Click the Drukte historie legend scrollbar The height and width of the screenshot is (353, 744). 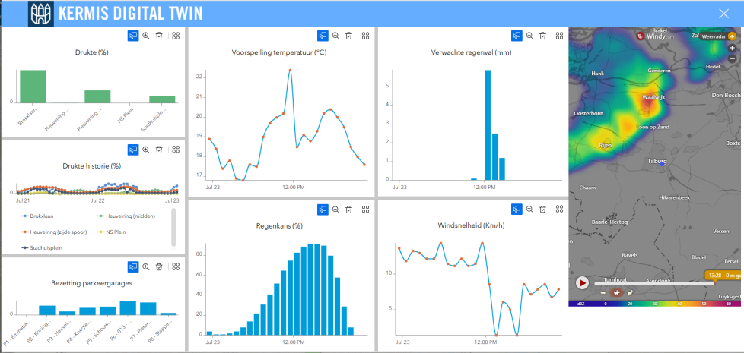click(173, 226)
